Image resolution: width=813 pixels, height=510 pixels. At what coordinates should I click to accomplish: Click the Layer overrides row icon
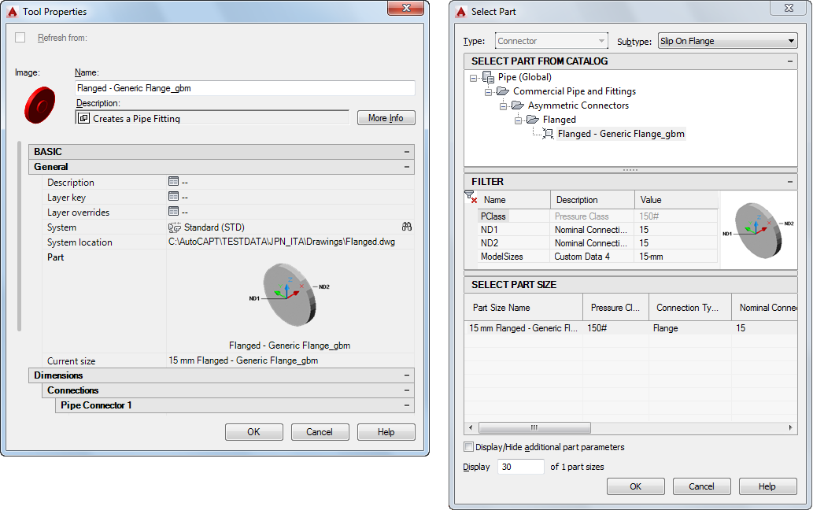pyautogui.click(x=174, y=212)
